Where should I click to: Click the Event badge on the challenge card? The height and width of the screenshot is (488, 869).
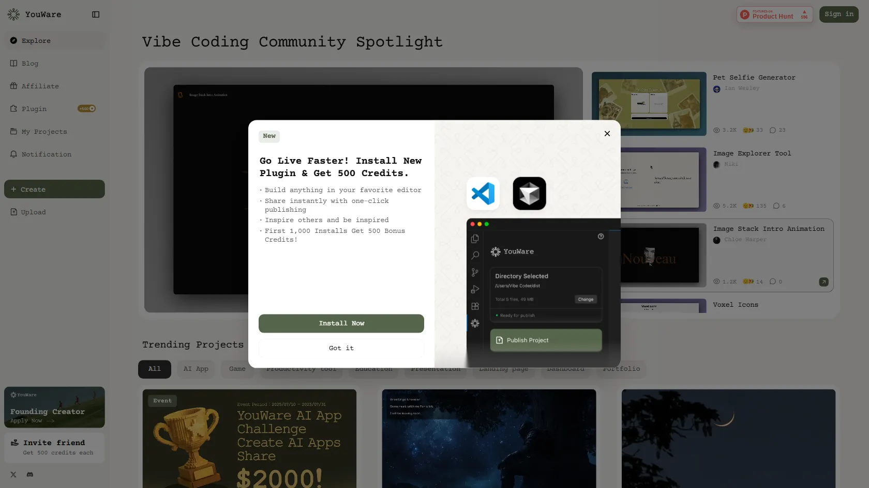162,401
